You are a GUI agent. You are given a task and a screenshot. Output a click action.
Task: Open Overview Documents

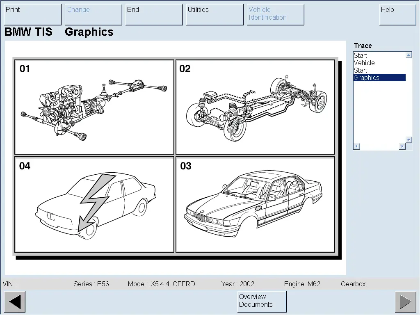(x=262, y=301)
